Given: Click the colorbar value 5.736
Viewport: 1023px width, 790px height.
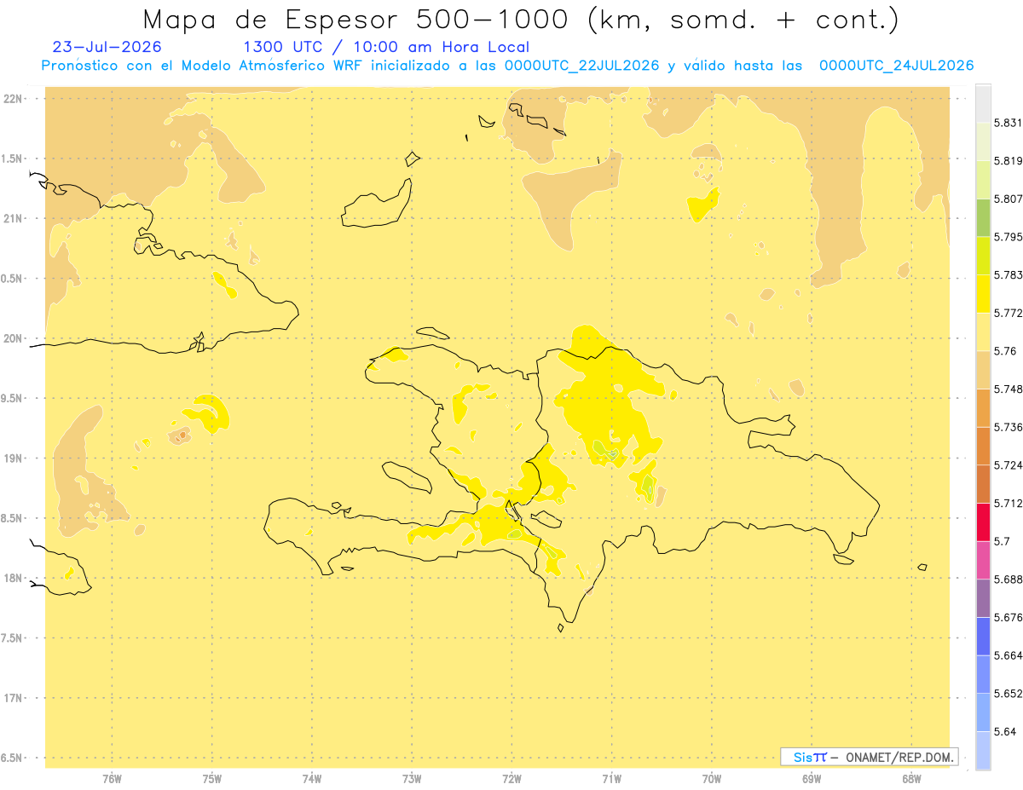Looking at the screenshot, I should 1009,427.
